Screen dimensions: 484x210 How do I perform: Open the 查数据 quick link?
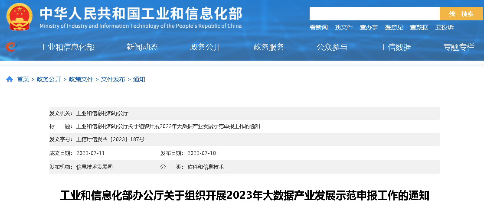tap(419, 27)
